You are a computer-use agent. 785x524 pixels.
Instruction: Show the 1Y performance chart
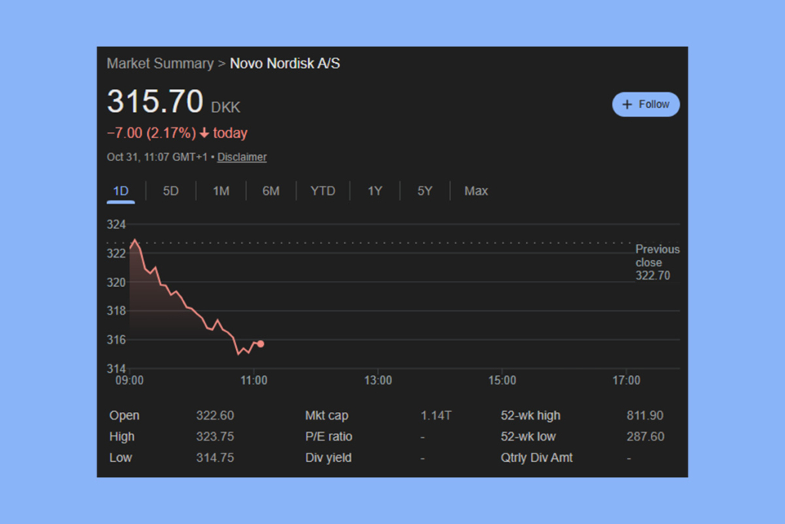tap(374, 190)
